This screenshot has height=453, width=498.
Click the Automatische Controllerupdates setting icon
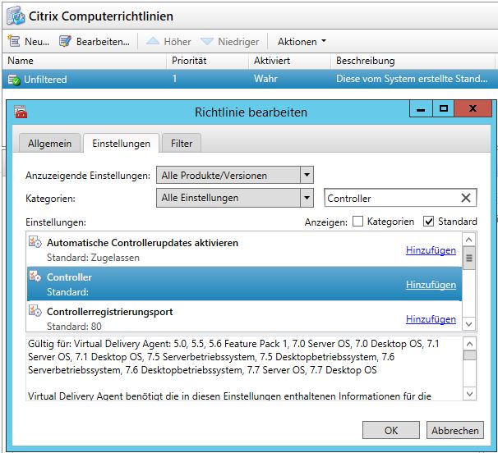tap(35, 243)
